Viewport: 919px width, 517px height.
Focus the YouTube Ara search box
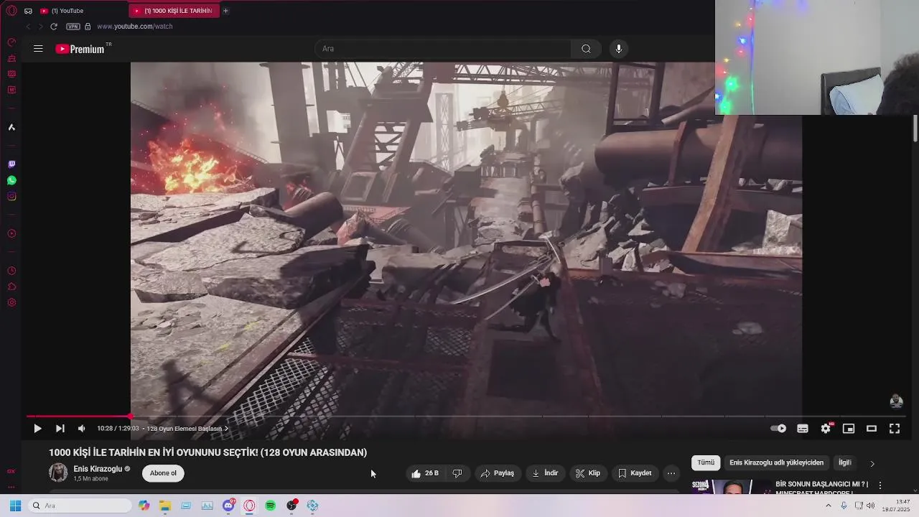[x=443, y=49]
